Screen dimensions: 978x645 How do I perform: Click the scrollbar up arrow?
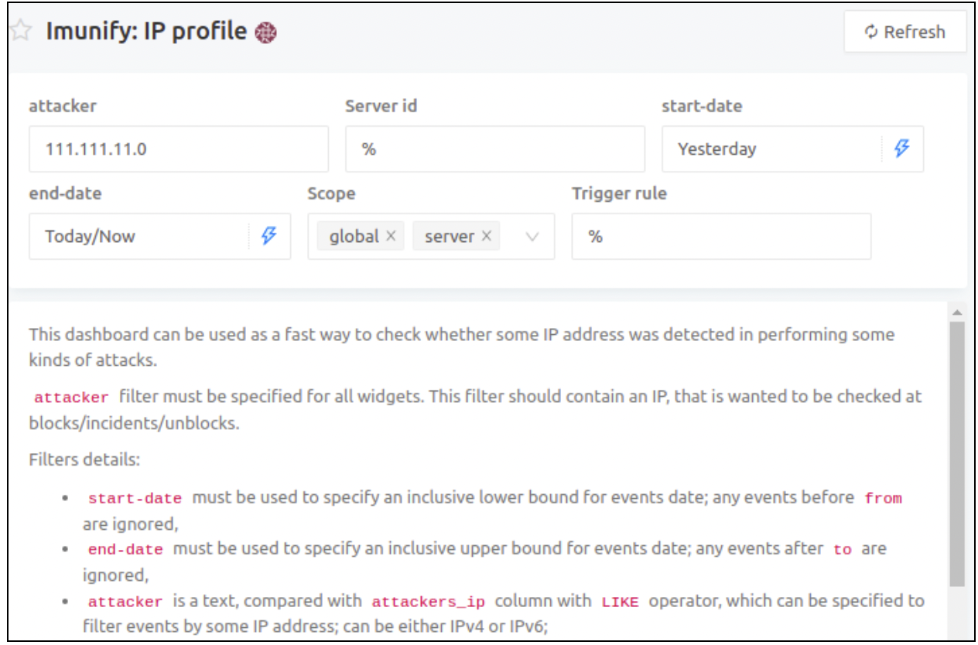(x=957, y=312)
